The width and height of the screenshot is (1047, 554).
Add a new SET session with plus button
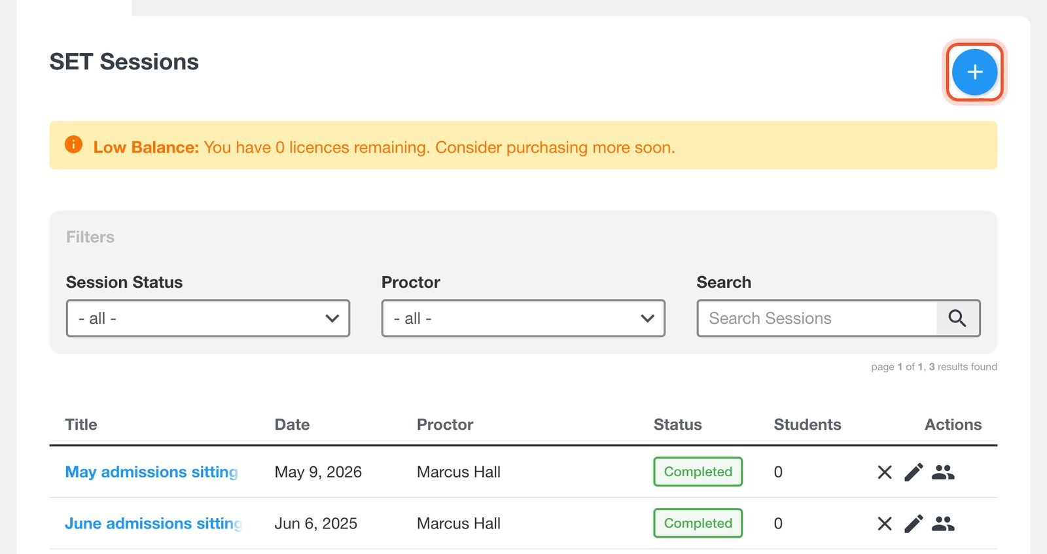[974, 72]
